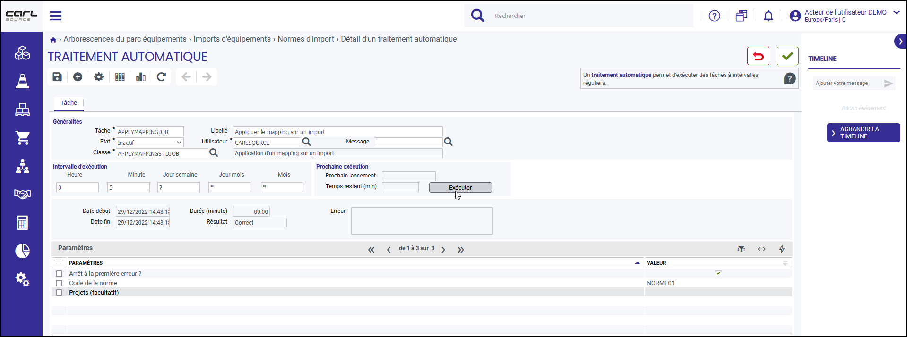Click the Rechercher search field
This screenshot has height=337, width=907.
(x=591, y=16)
